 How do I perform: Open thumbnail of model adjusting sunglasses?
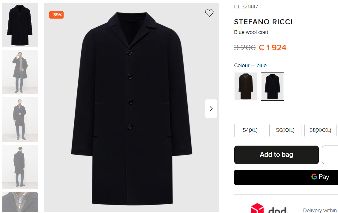[x=20, y=72]
